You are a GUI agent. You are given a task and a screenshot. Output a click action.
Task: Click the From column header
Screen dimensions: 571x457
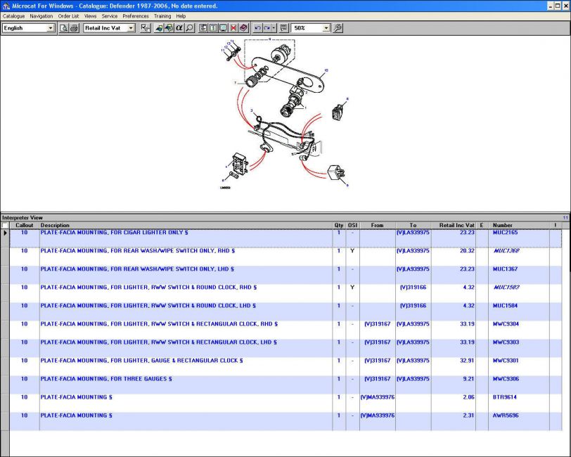click(x=377, y=226)
